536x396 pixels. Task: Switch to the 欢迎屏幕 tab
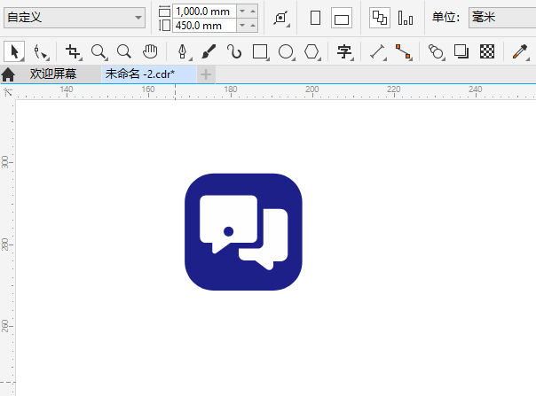point(53,74)
